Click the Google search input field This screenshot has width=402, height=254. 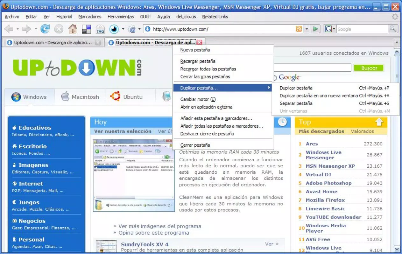pos(362,29)
